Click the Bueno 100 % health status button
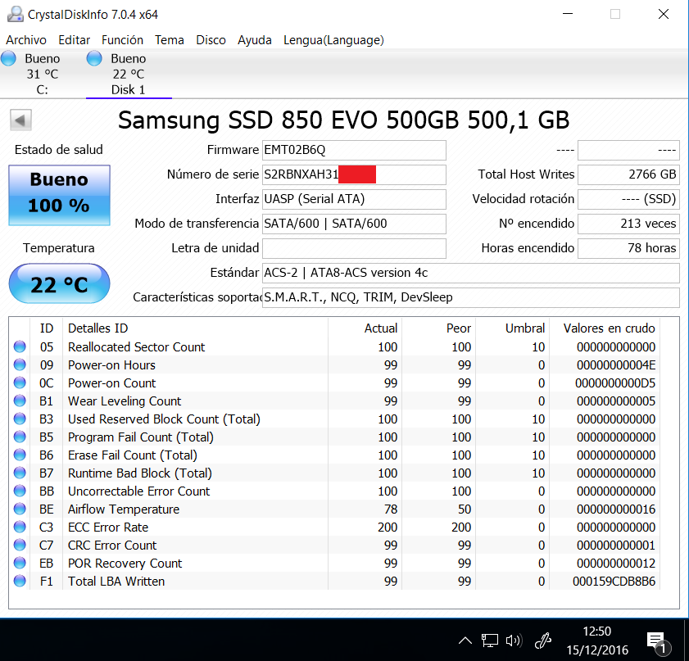 59,195
